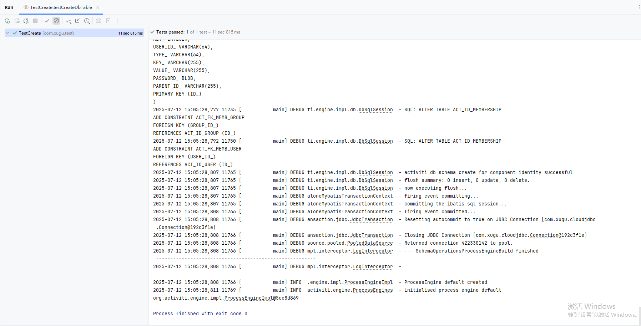
Task: Collapse the TestCreate tree node
Action: 7,33
